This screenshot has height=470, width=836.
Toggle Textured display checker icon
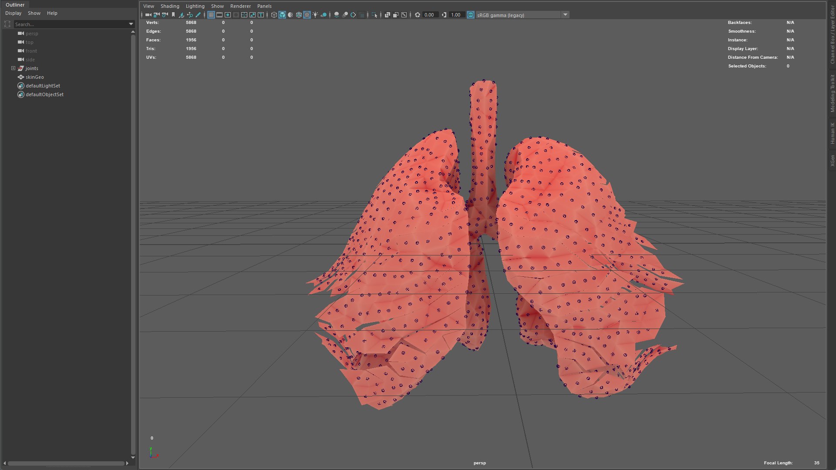307,15
